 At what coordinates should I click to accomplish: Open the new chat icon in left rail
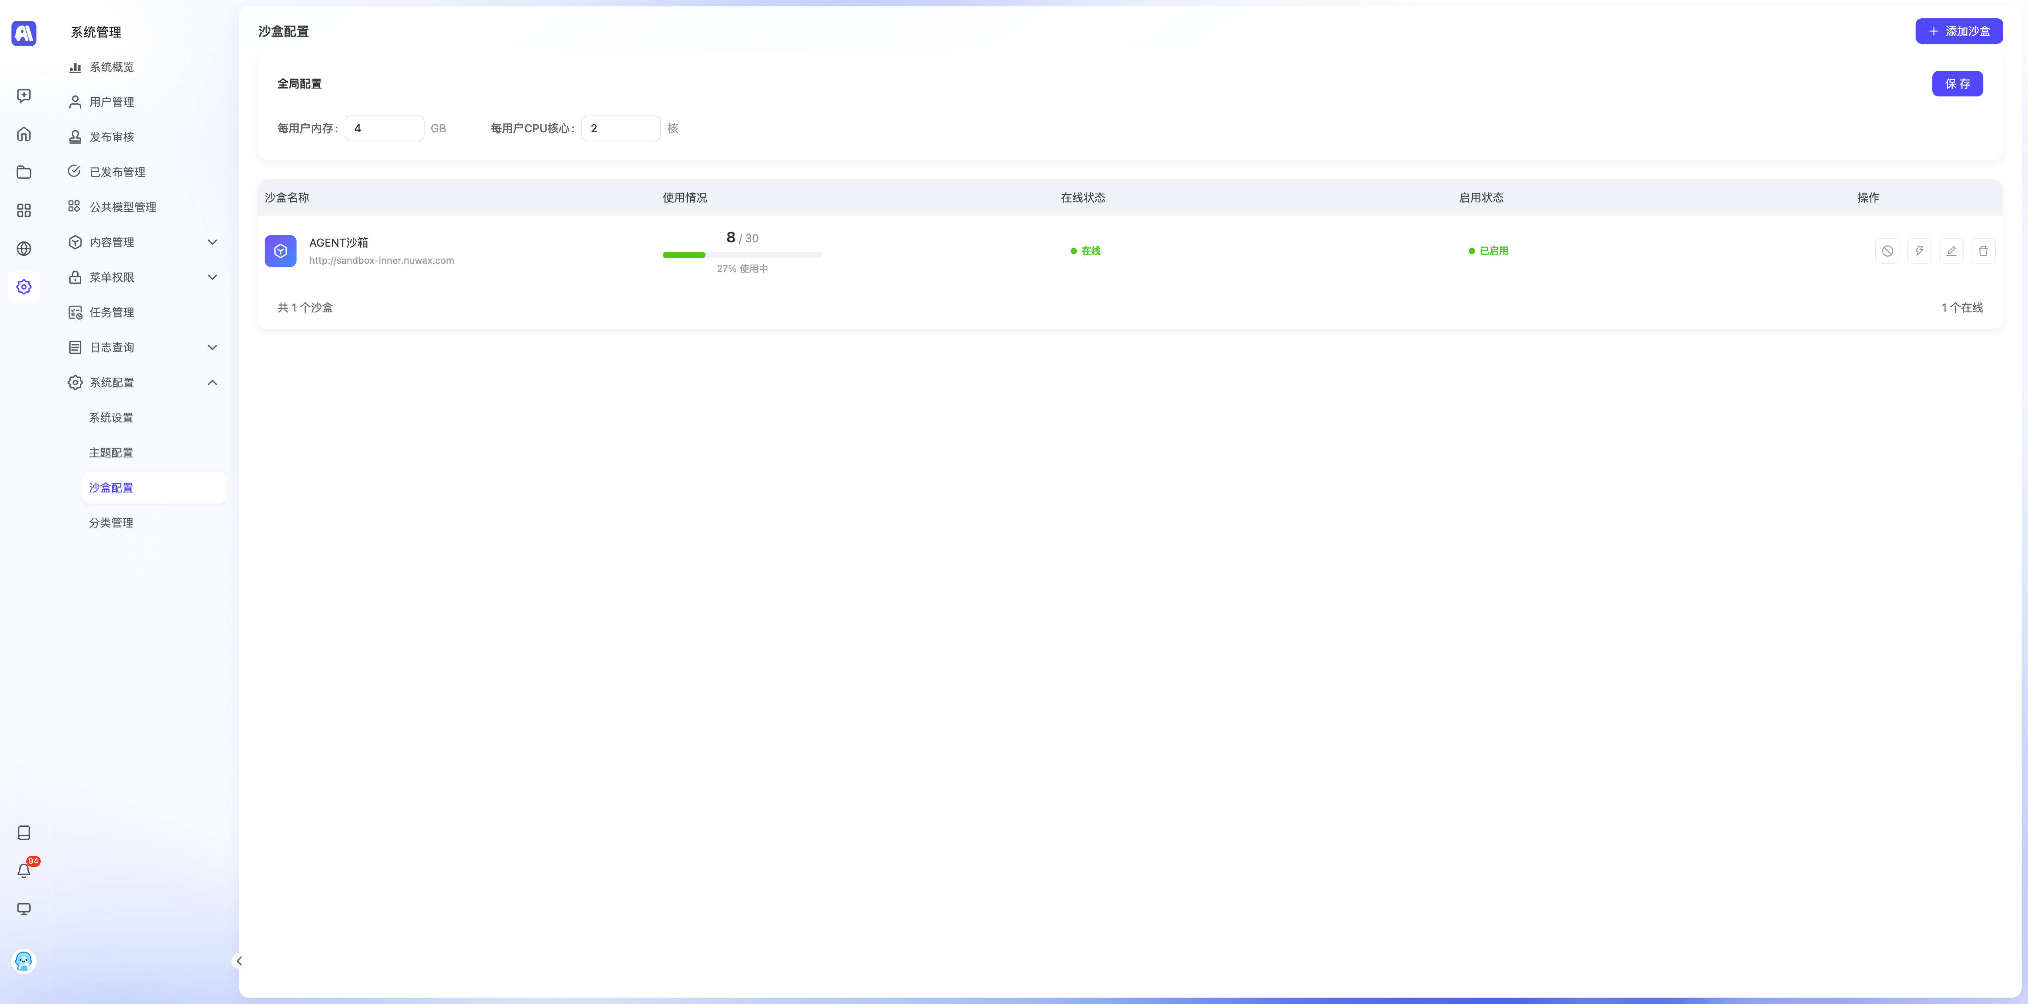[x=24, y=95]
